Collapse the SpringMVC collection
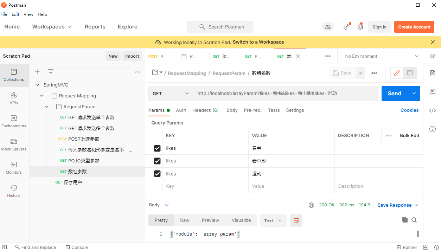Screen dimensions: 441x251 [x=37, y=85]
